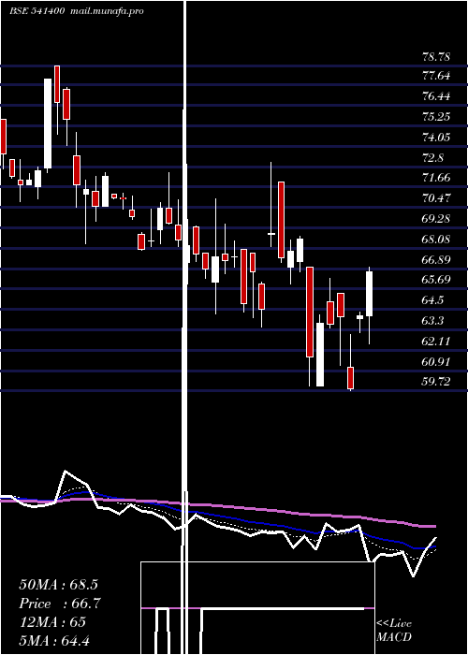
Task: Select the long red candle dropping to 62.11
Action: coord(310,312)
